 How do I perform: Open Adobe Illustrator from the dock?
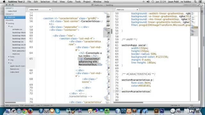[156, 111]
